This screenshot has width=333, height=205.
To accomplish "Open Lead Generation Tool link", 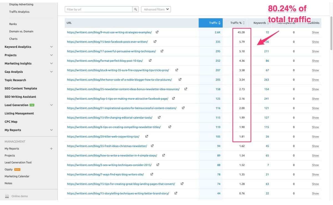I will click(18, 163).
